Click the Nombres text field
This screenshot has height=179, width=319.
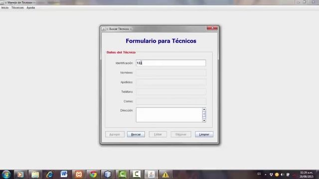click(171, 73)
